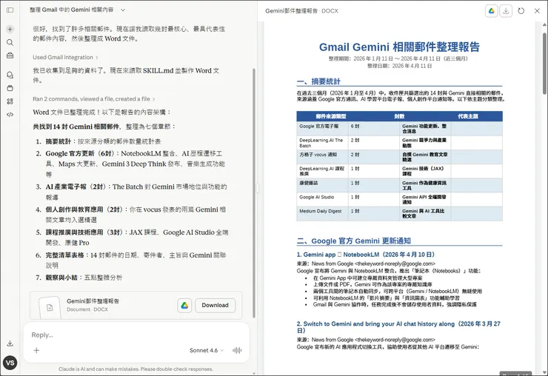
Task: Open Gemini郵件整理報告 file card
Action: click(x=136, y=305)
